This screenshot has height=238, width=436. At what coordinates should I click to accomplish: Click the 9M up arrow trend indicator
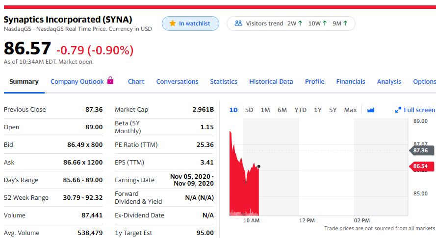(x=345, y=24)
